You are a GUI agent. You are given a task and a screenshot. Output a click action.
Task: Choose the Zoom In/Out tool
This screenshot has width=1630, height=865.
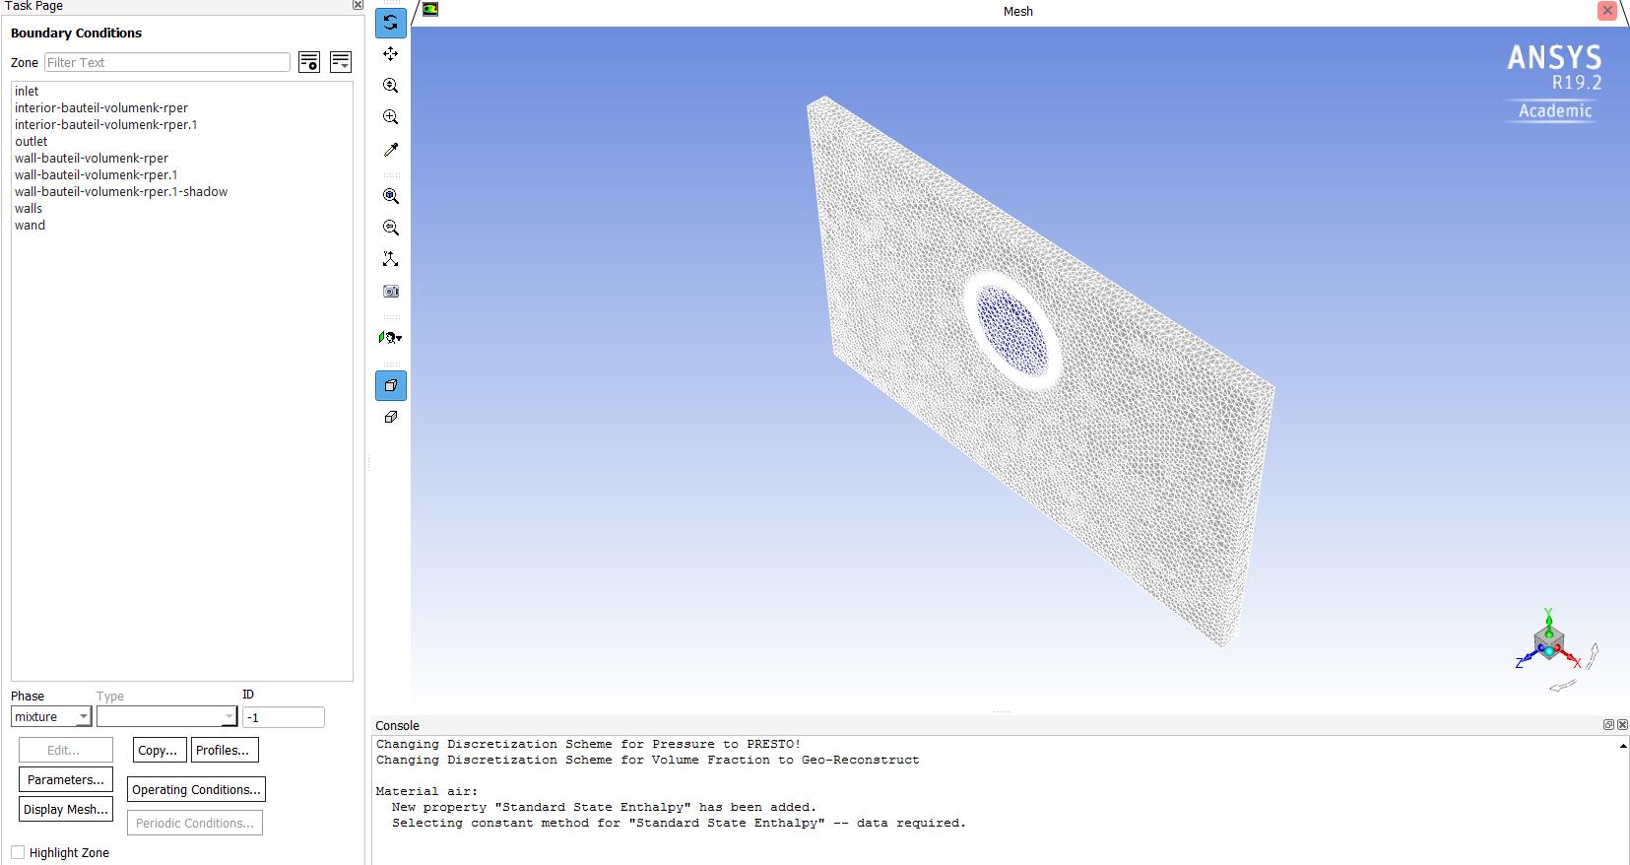tap(391, 86)
